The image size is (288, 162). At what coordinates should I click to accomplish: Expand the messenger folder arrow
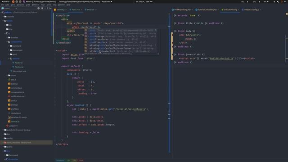click(x=9, y=50)
